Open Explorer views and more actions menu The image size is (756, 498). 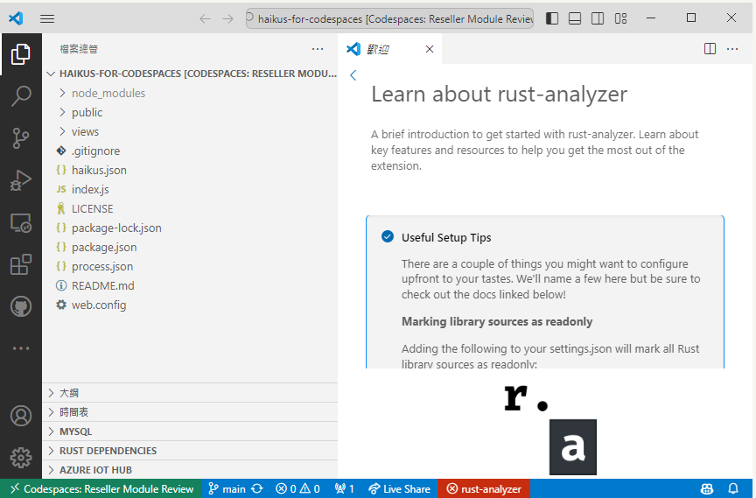pyautogui.click(x=318, y=49)
